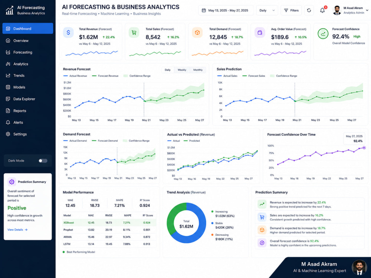Select the Weekly tab in Revenue Forecast

[182, 70]
